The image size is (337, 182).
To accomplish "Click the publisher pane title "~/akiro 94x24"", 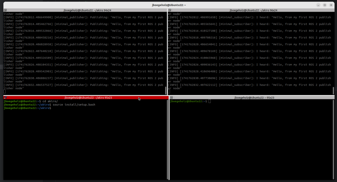I will (x=88, y=10).
